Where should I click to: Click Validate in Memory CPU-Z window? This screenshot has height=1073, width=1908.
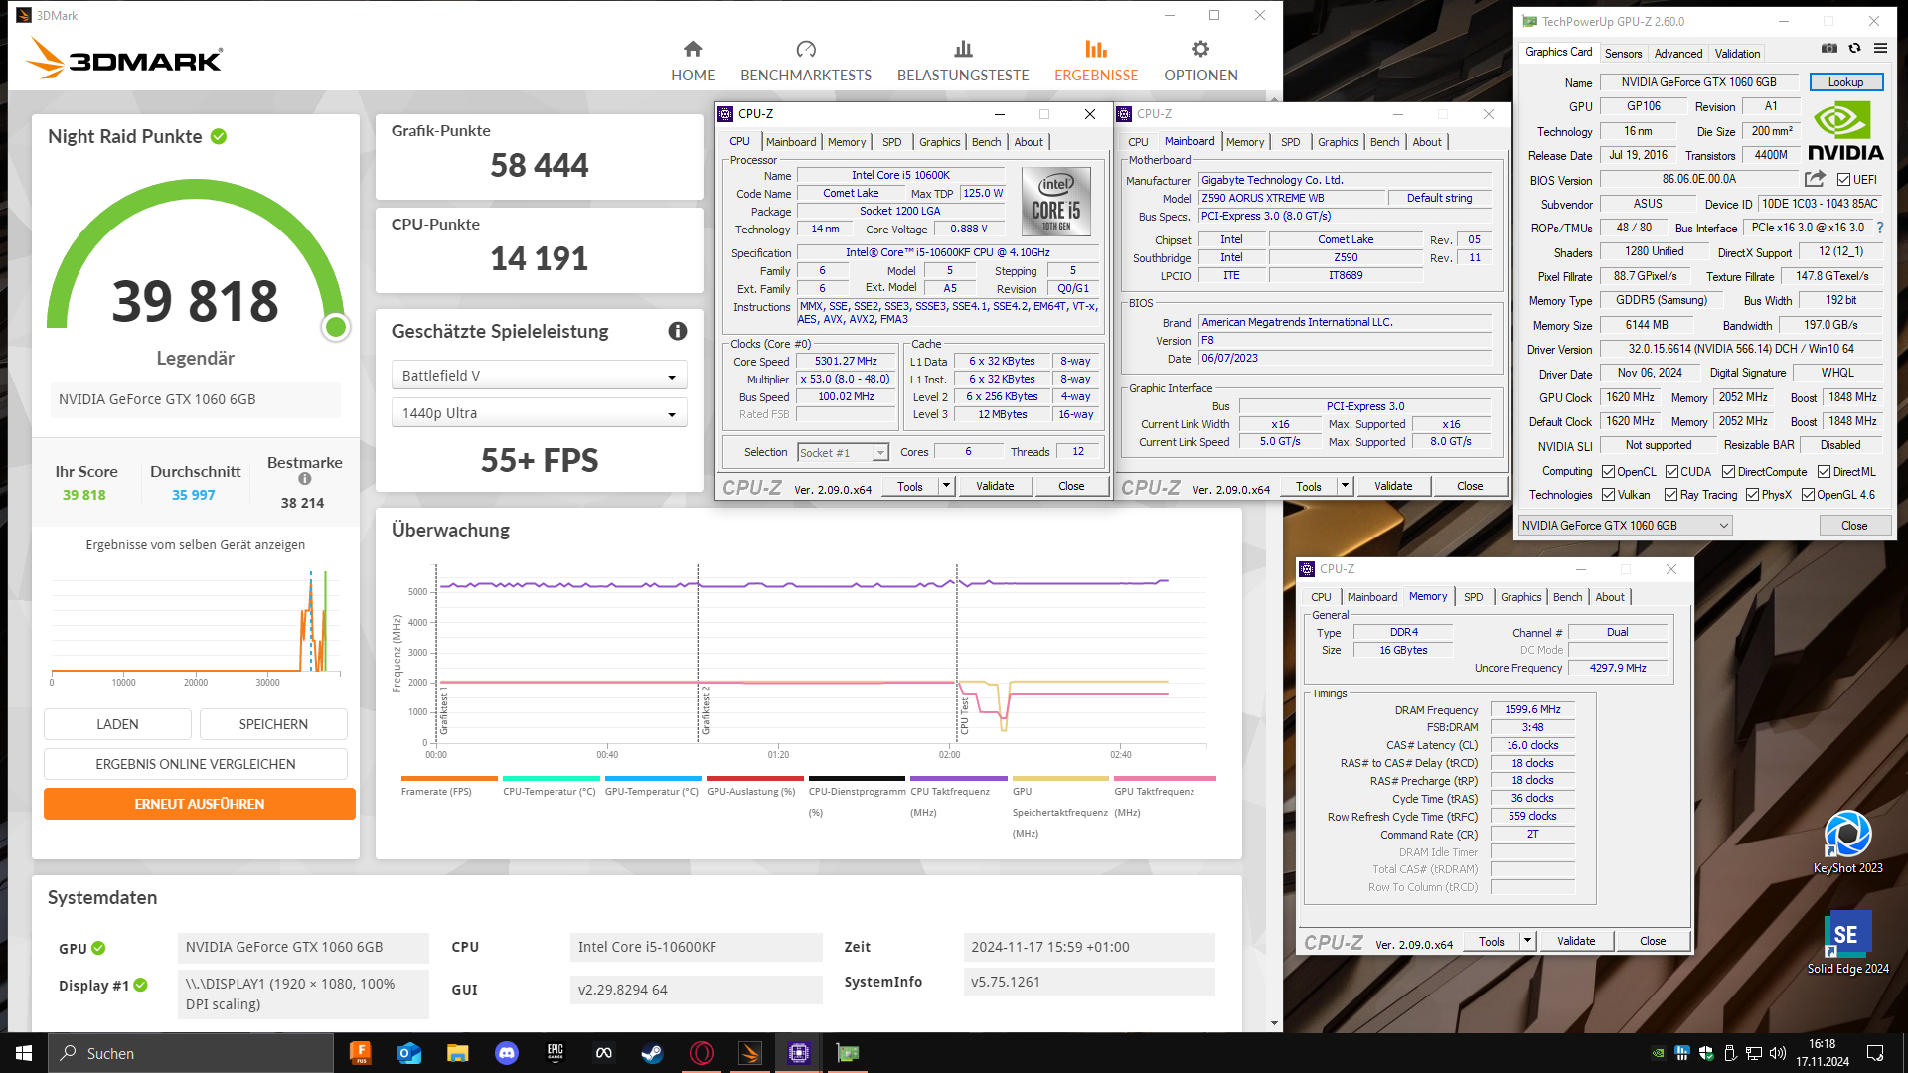click(1576, 941)
